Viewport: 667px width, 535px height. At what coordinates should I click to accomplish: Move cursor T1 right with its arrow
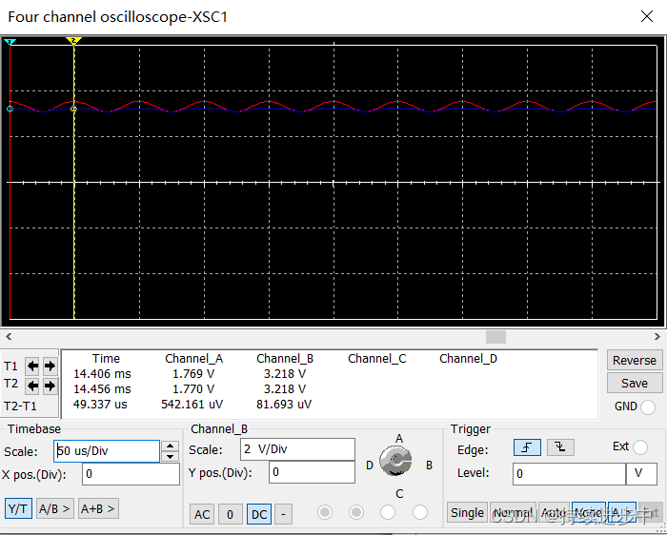click(x=50, y=366)
